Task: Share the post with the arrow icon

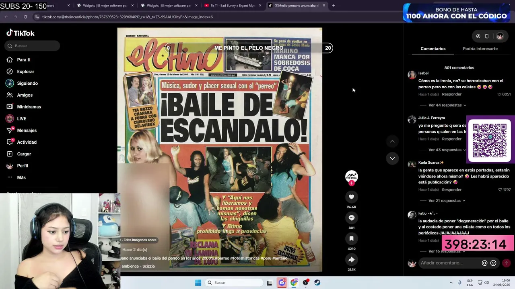Action: pyautogui.click(x=351, y=259)
